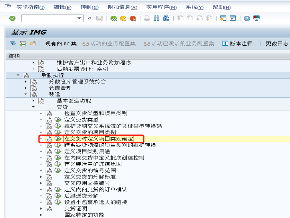Click the green Back arrow icon

pos(114,18)
